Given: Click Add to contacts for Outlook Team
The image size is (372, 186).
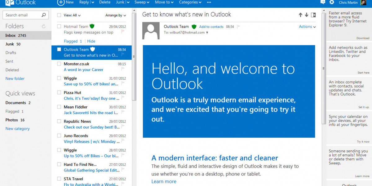Looking at the screenshot, I should click(211, 27).
